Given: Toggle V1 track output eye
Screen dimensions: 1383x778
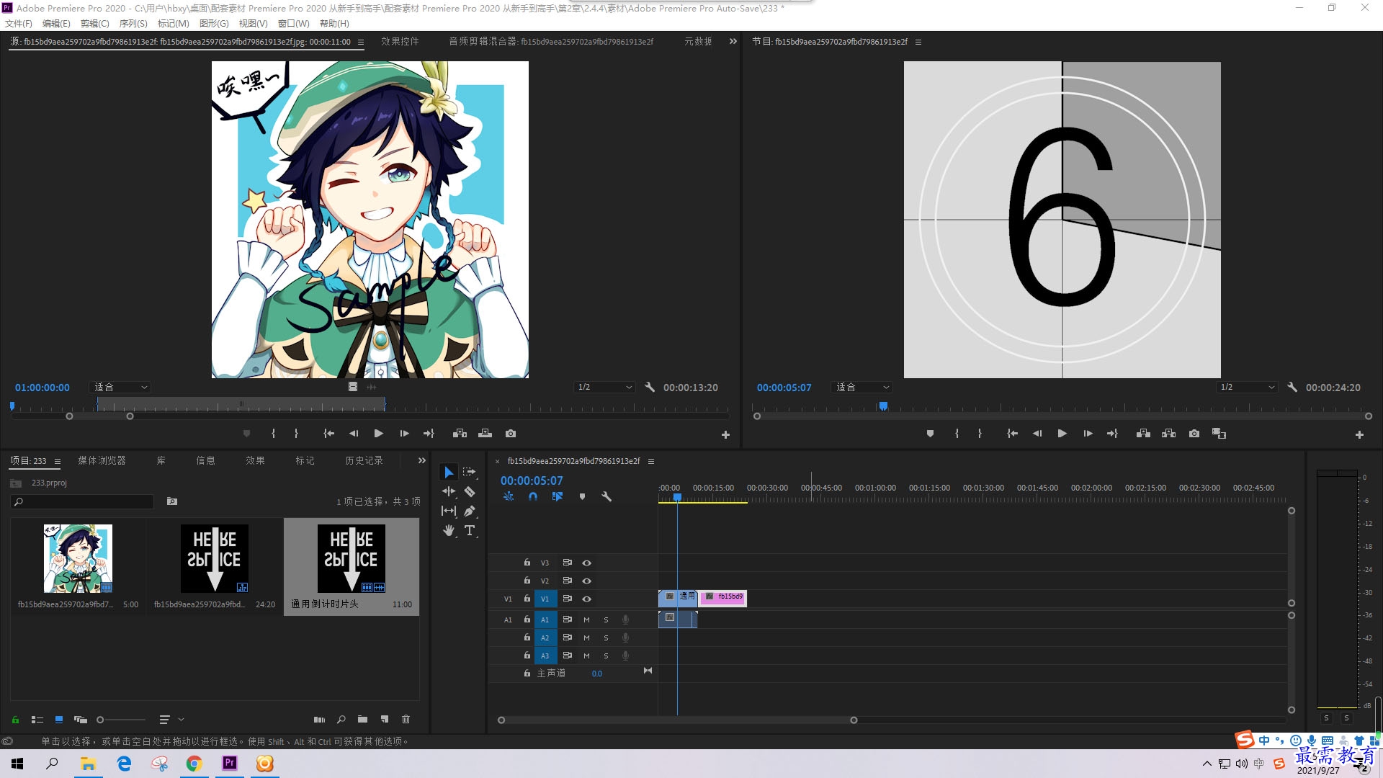Looking at the screenshot, I should coord(586,599).
